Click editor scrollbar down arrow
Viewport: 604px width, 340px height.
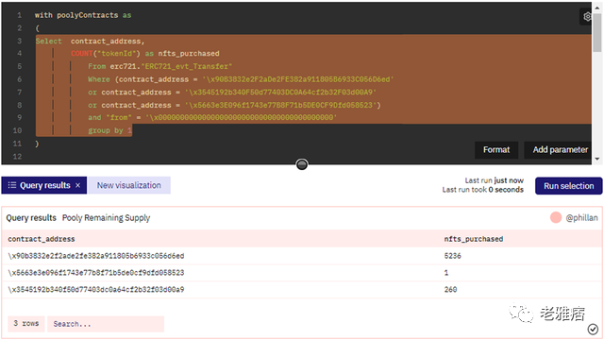click(x=597, y=159)
